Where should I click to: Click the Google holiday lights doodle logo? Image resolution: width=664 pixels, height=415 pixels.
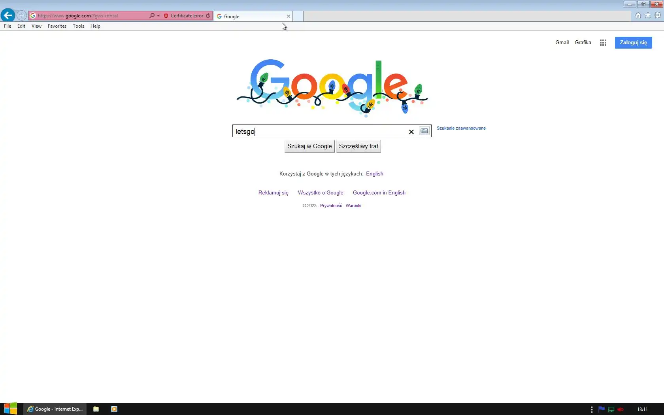tap(332, 88)
